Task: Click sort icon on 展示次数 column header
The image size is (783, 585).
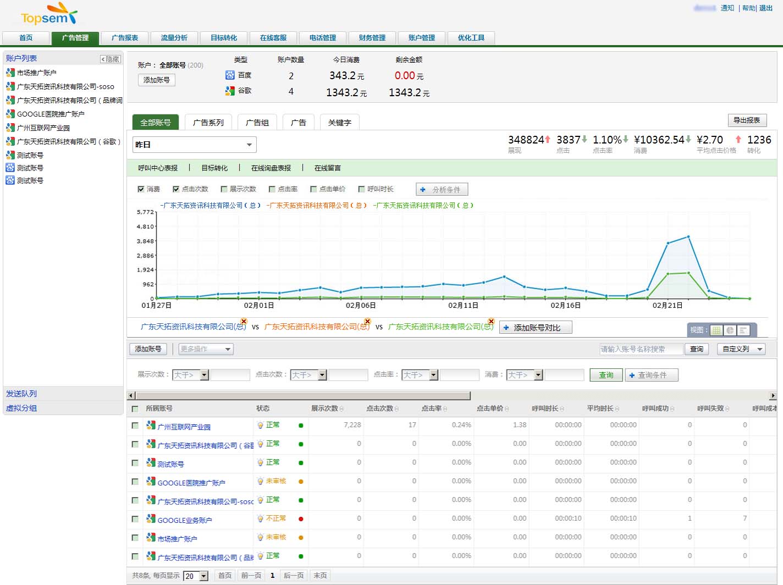Action: pos(341,409)
